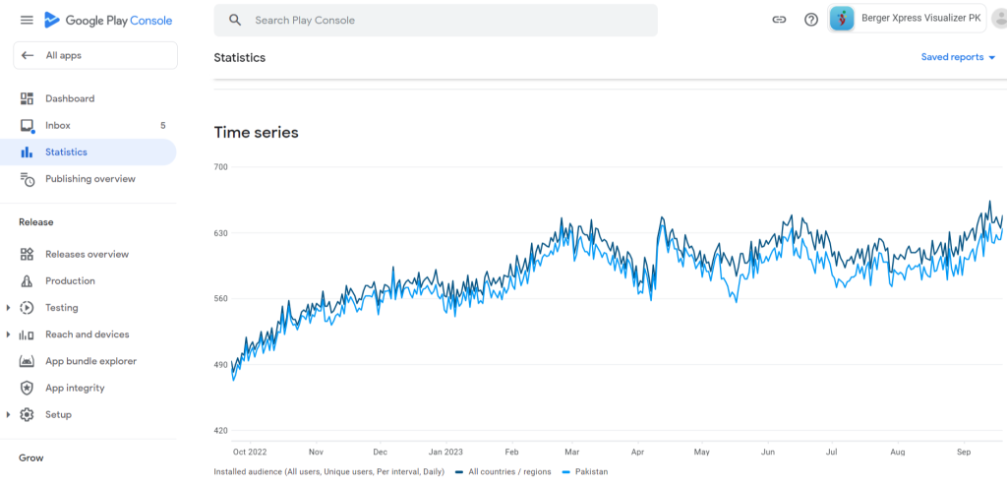Open the Production menu item
This screenshot has width=1007, height=486.
(x=70, y=281)
